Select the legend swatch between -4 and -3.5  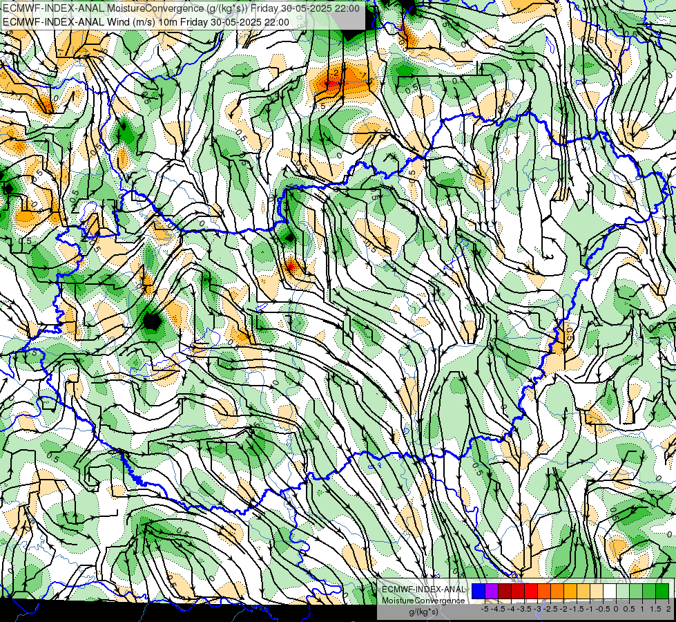point(518,591)
